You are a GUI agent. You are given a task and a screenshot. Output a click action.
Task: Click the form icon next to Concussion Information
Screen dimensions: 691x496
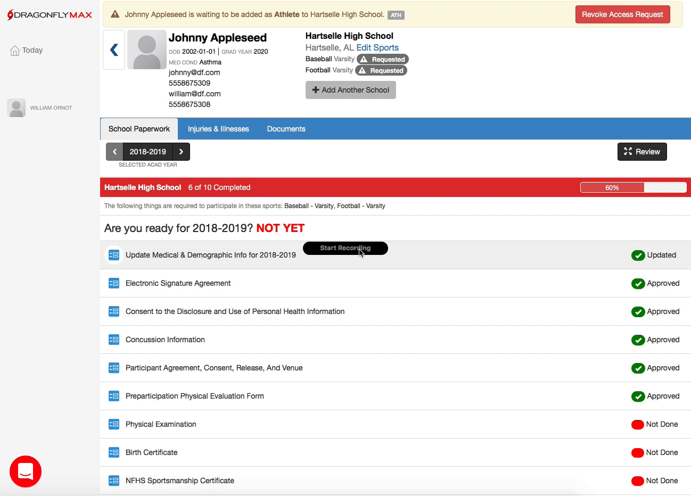pos(114,340)
